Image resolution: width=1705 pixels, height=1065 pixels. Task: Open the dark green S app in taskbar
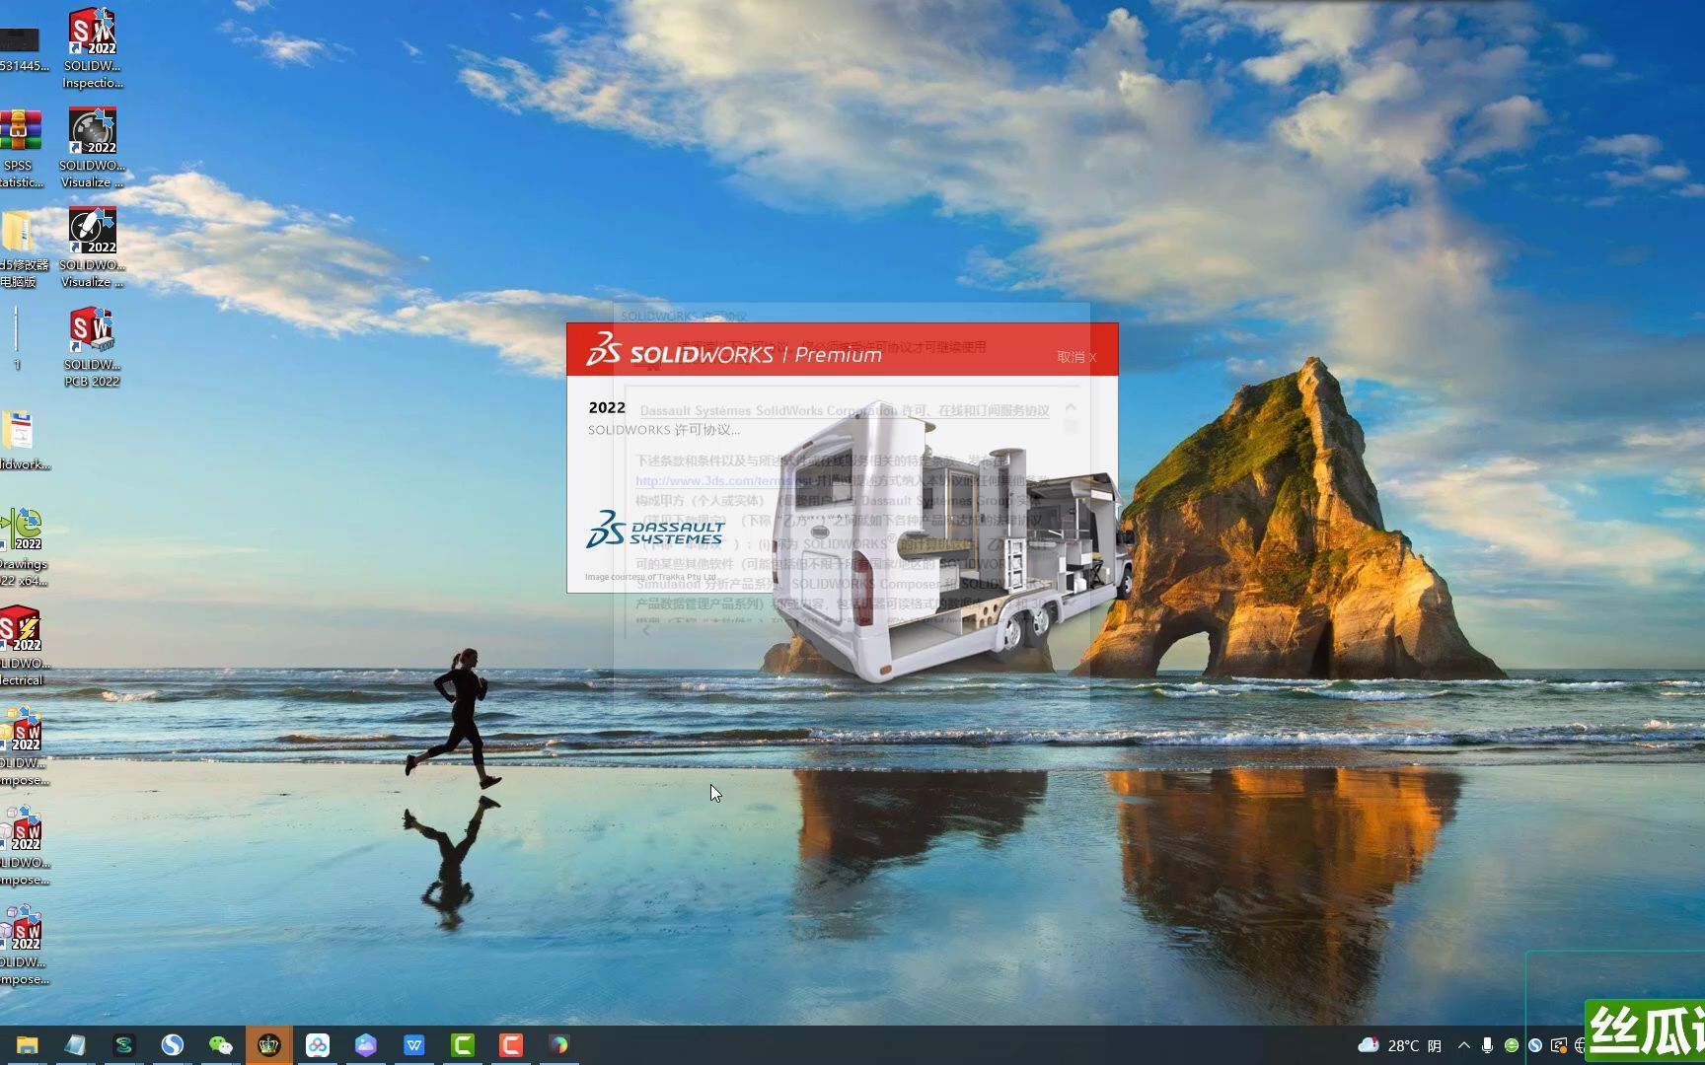[123, 1045]
